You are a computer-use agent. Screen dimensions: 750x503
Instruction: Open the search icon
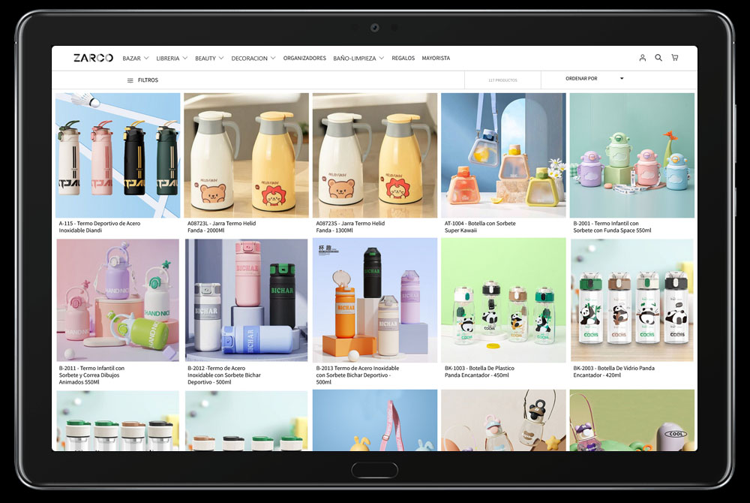pyautogui.click(x=658, y=58)
